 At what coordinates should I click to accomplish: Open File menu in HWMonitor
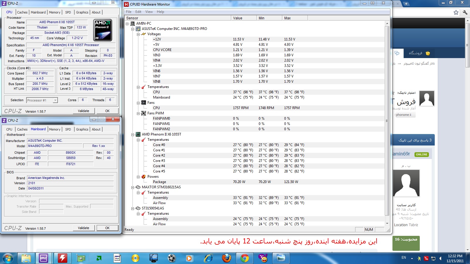coord(129,12)
